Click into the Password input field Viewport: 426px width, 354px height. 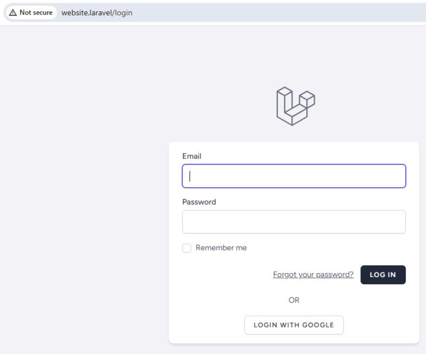pos(294,222)
